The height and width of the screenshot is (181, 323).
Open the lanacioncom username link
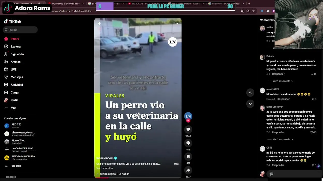coord(105,158)
